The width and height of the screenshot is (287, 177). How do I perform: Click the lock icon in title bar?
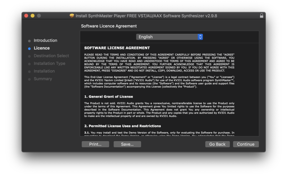click(x=262, y=15)
